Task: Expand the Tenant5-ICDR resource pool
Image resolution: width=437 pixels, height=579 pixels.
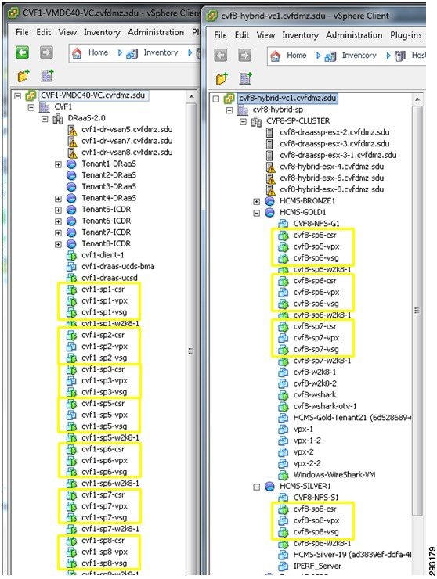Action: 58,210
